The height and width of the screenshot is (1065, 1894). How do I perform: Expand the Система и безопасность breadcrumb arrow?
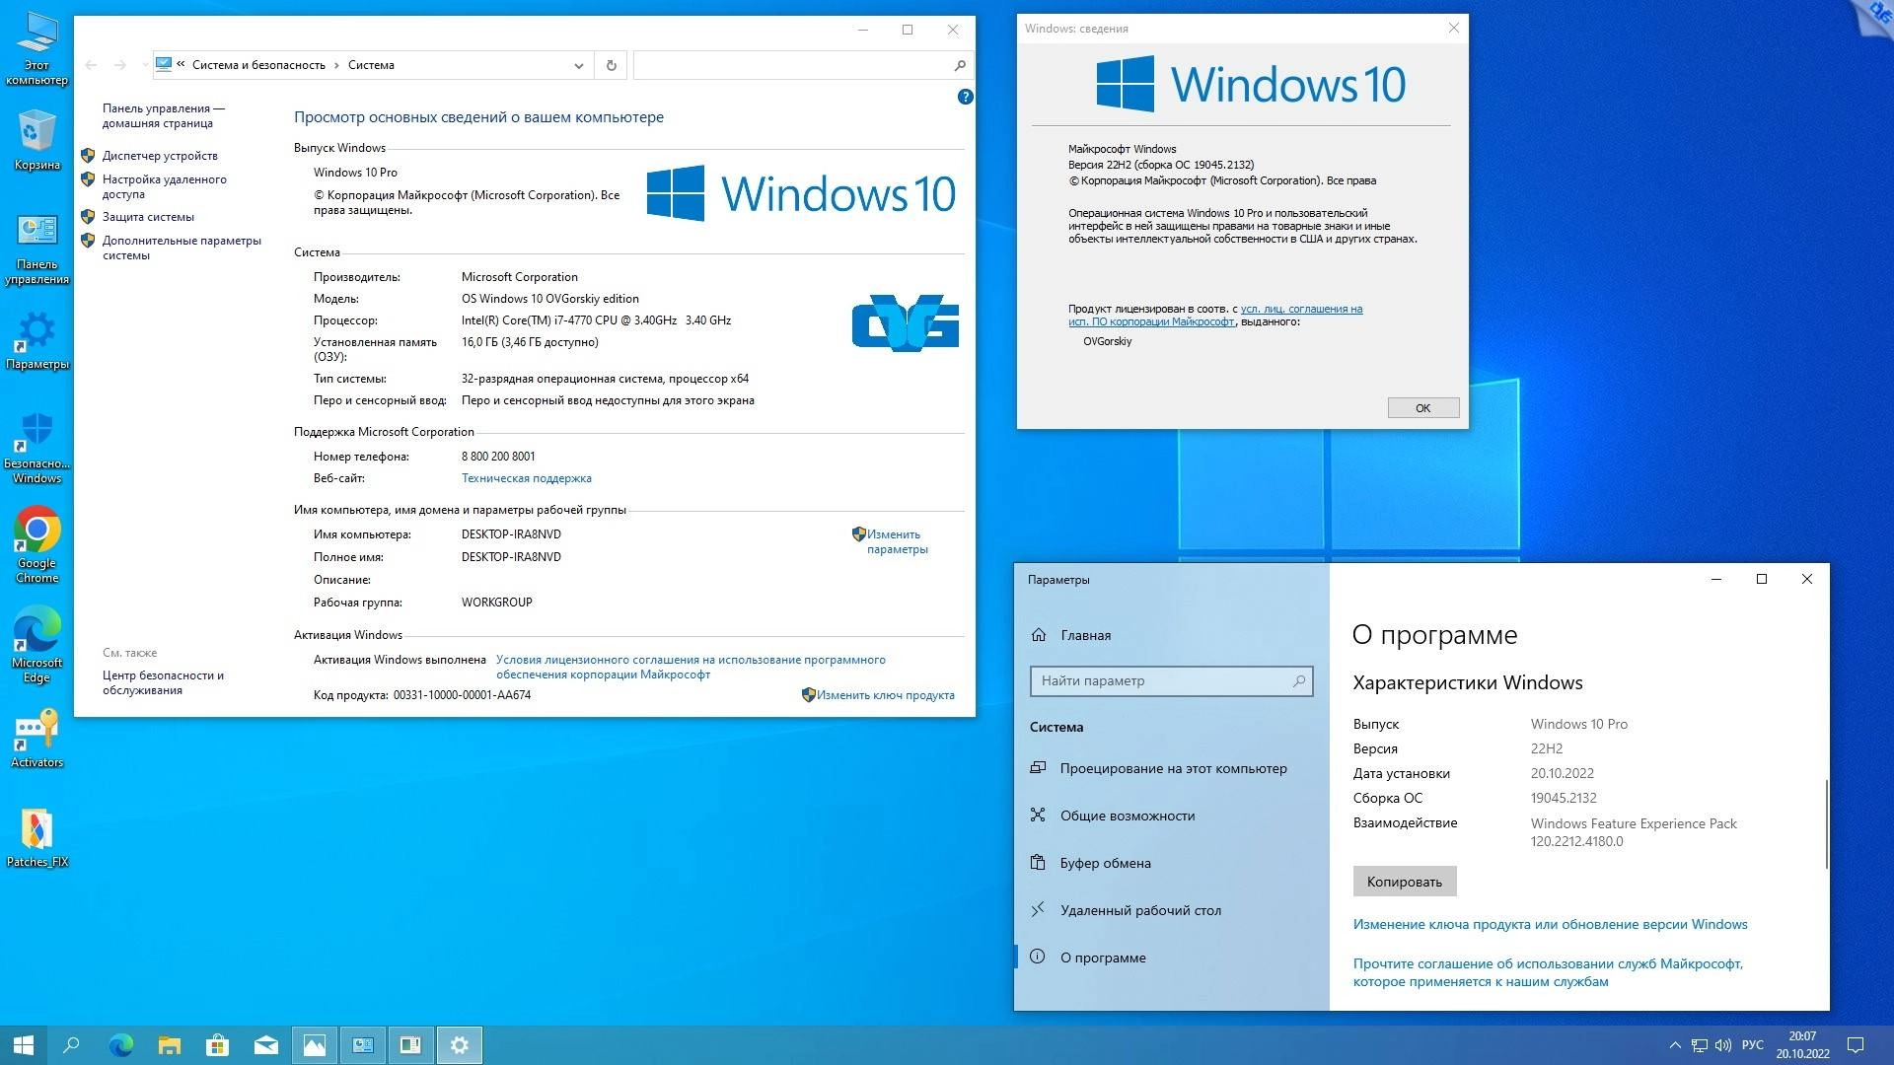[335, 65]
